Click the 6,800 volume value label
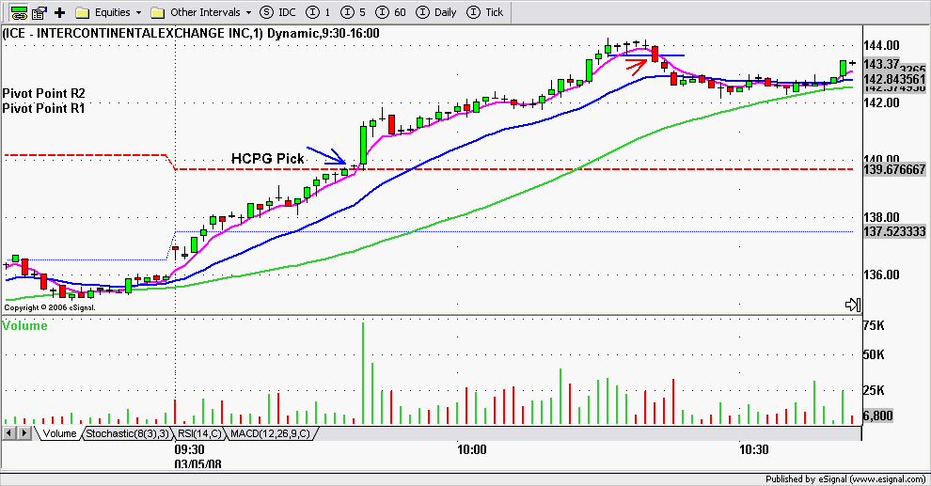This screenshot has width=931, height=486. pyautogui.click(x=878, y=415)
